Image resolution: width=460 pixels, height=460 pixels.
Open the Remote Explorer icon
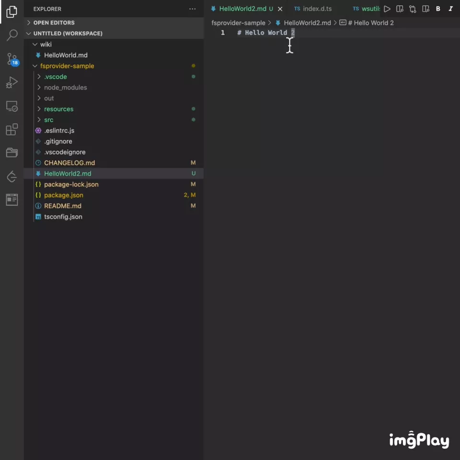click(x=11, y=106)
